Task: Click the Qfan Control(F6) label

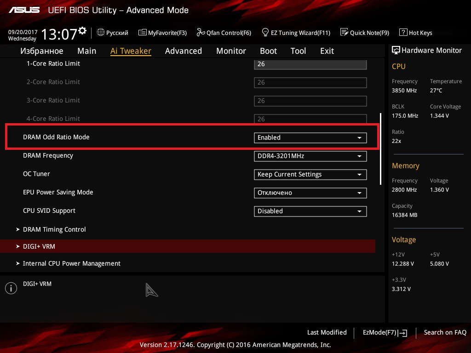Action: click(229, 33)
